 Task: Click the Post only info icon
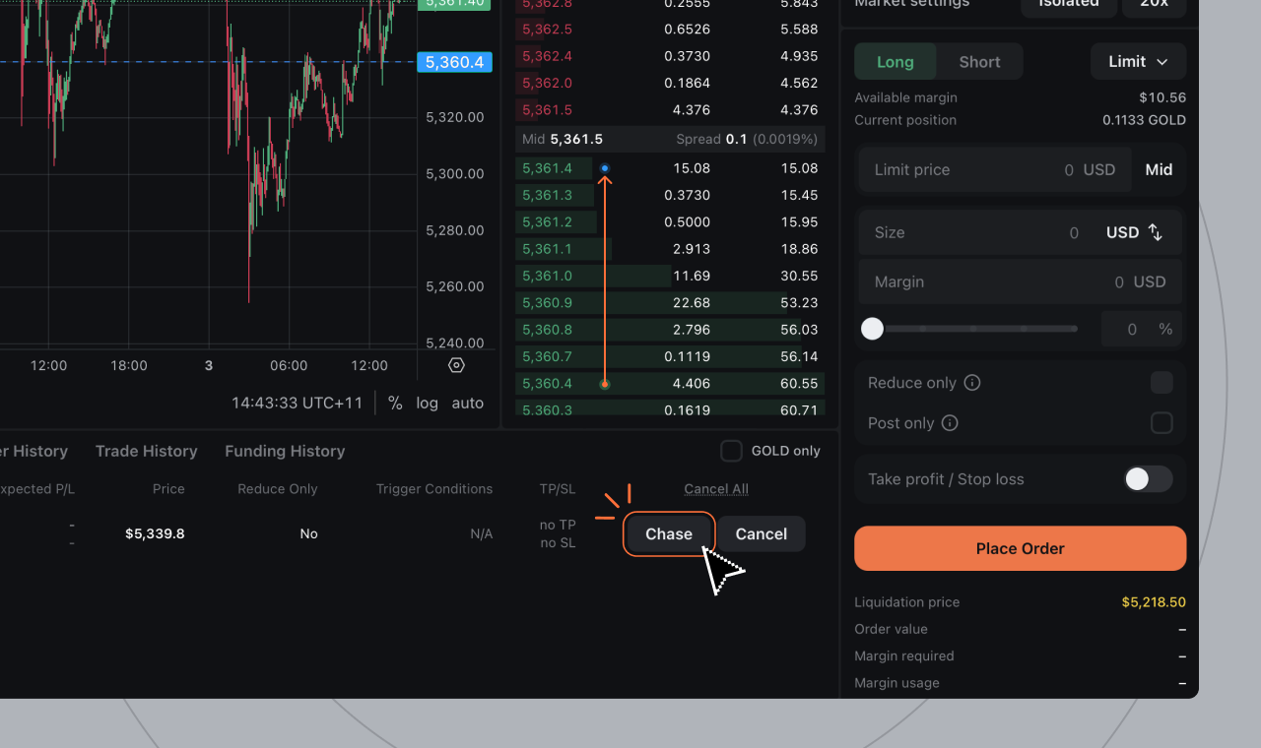(x=950, y=423)
